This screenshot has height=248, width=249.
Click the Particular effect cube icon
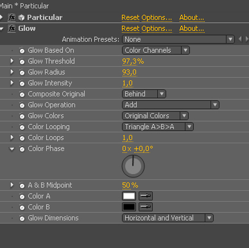pos(21,17)
